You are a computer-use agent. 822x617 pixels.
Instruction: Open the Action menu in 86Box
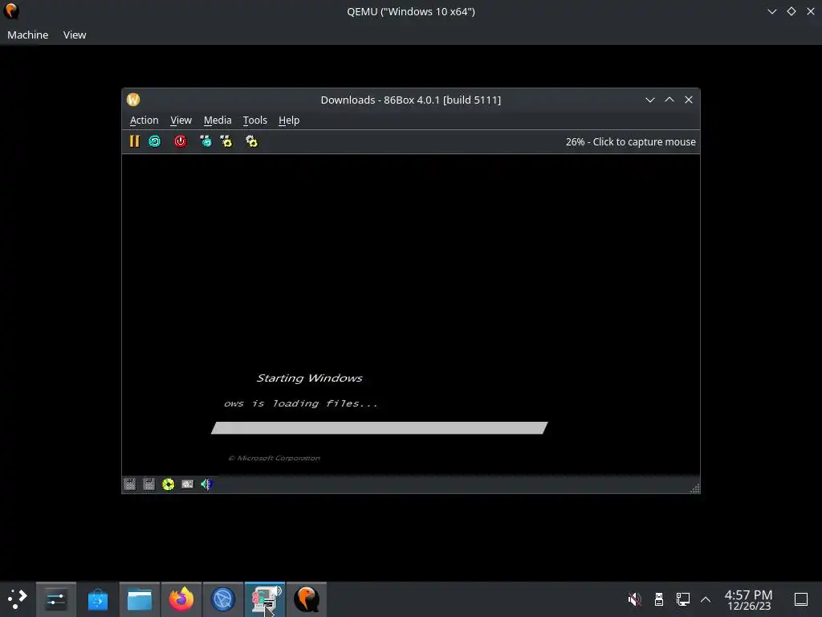coord(144,121)
